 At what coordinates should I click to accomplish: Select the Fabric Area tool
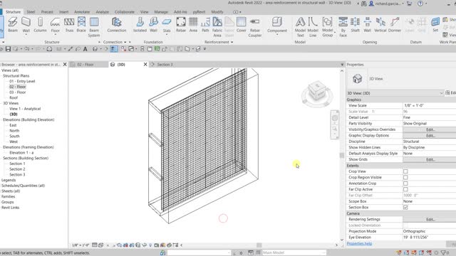217,27
